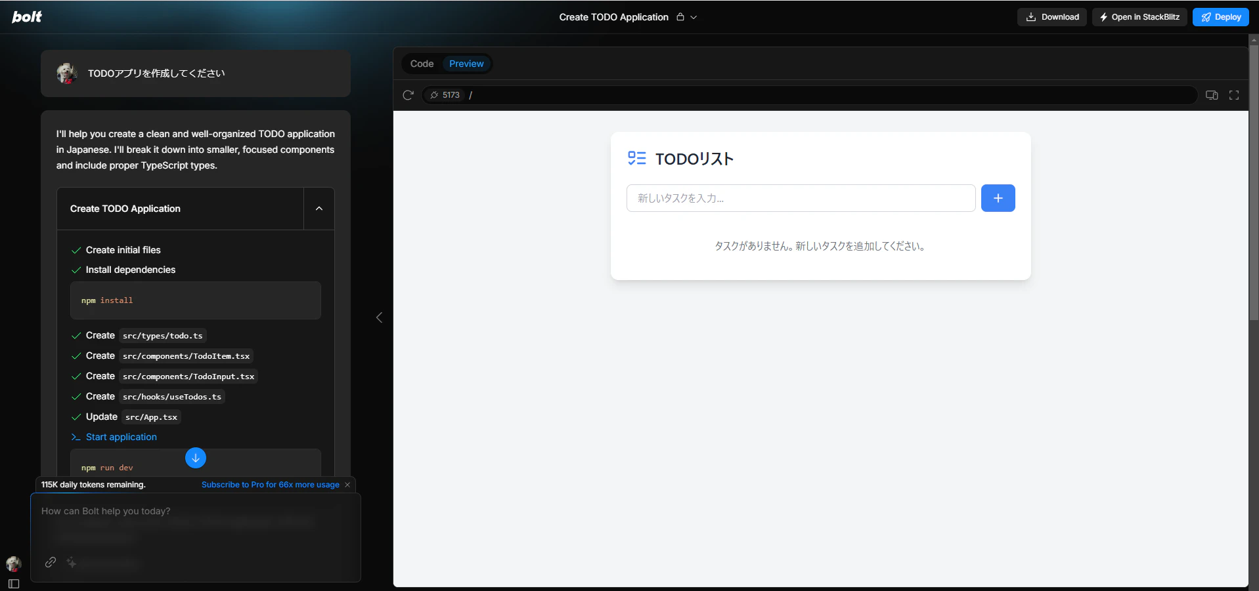Open src/components/TodoItem.tsx file chip
This screenshot has width=1259, height=591.
[187, 356]
